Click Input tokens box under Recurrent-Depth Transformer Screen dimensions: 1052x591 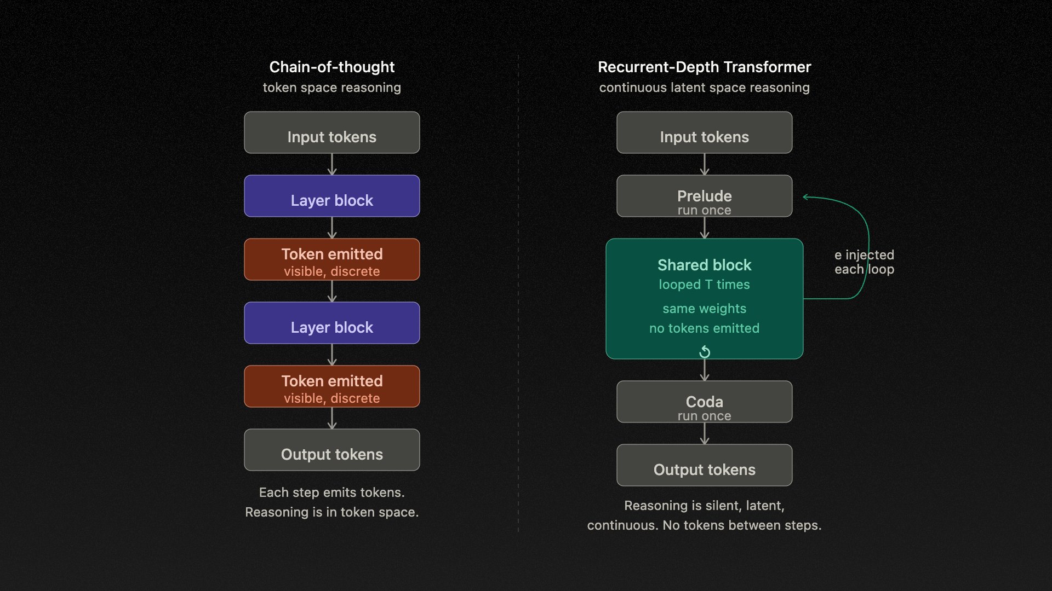[704, 132]
